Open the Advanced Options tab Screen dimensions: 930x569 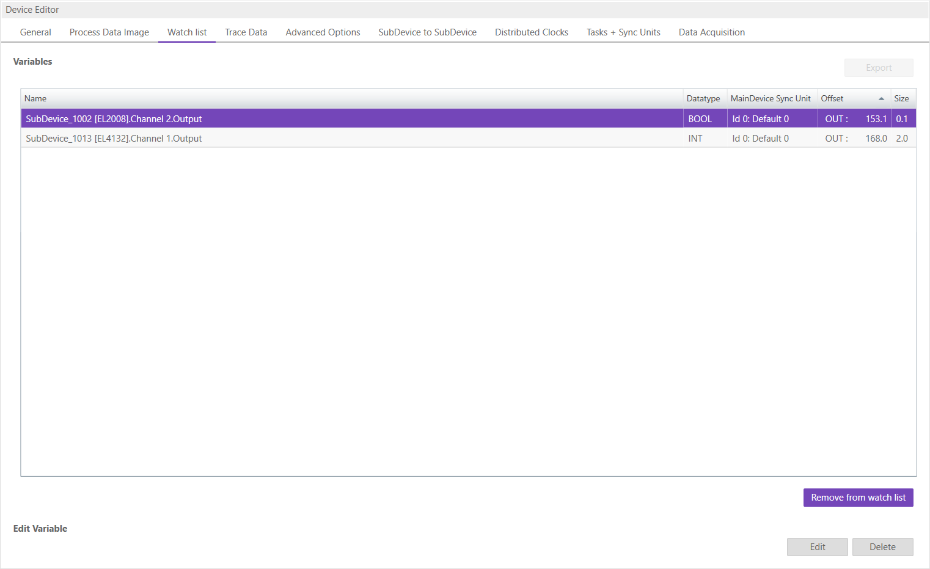323,32
